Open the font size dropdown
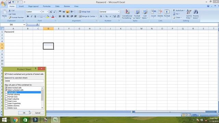This screenshot has width=219, height=123. pos(47,12)
